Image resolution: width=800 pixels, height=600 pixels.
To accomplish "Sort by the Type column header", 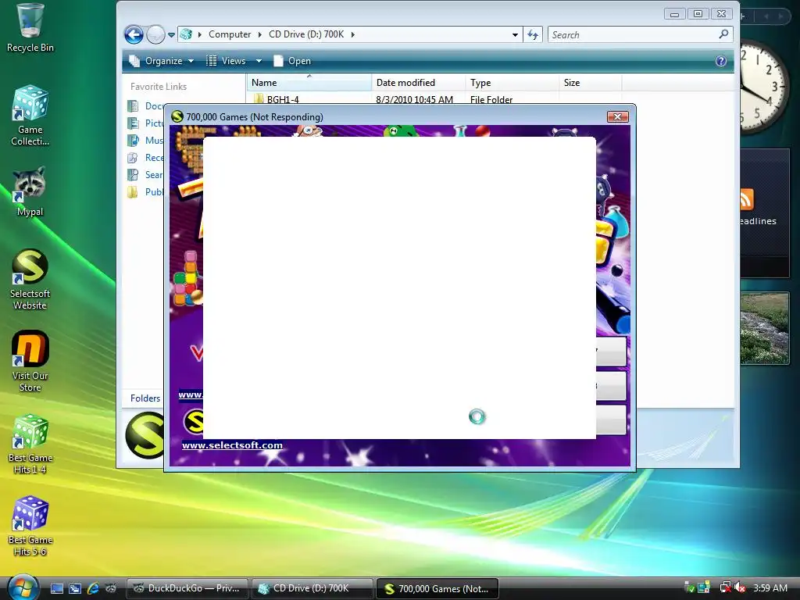I will click(x=512, y=83).
